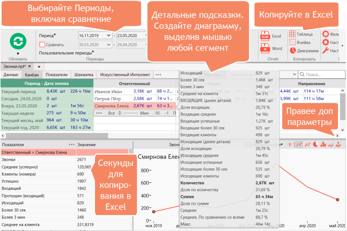Open the Автоматически chart dropdown
Screen dimensions: 347x231
[x=264, y=145]
